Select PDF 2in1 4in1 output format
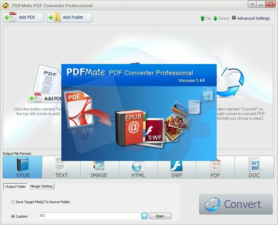Screen dimensions: 278x225 (215, 167)
